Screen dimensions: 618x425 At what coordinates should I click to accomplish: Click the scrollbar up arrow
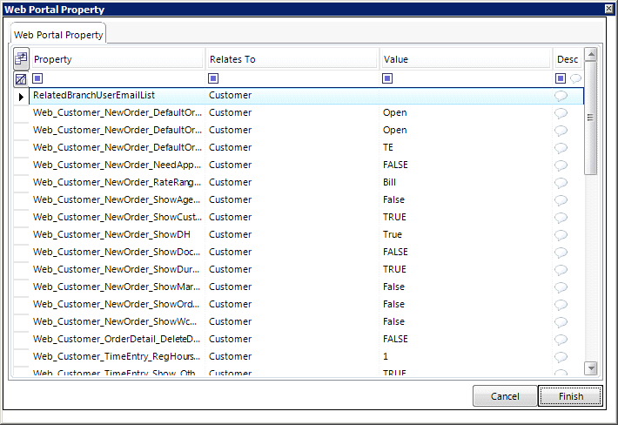[x=591, y=54]
